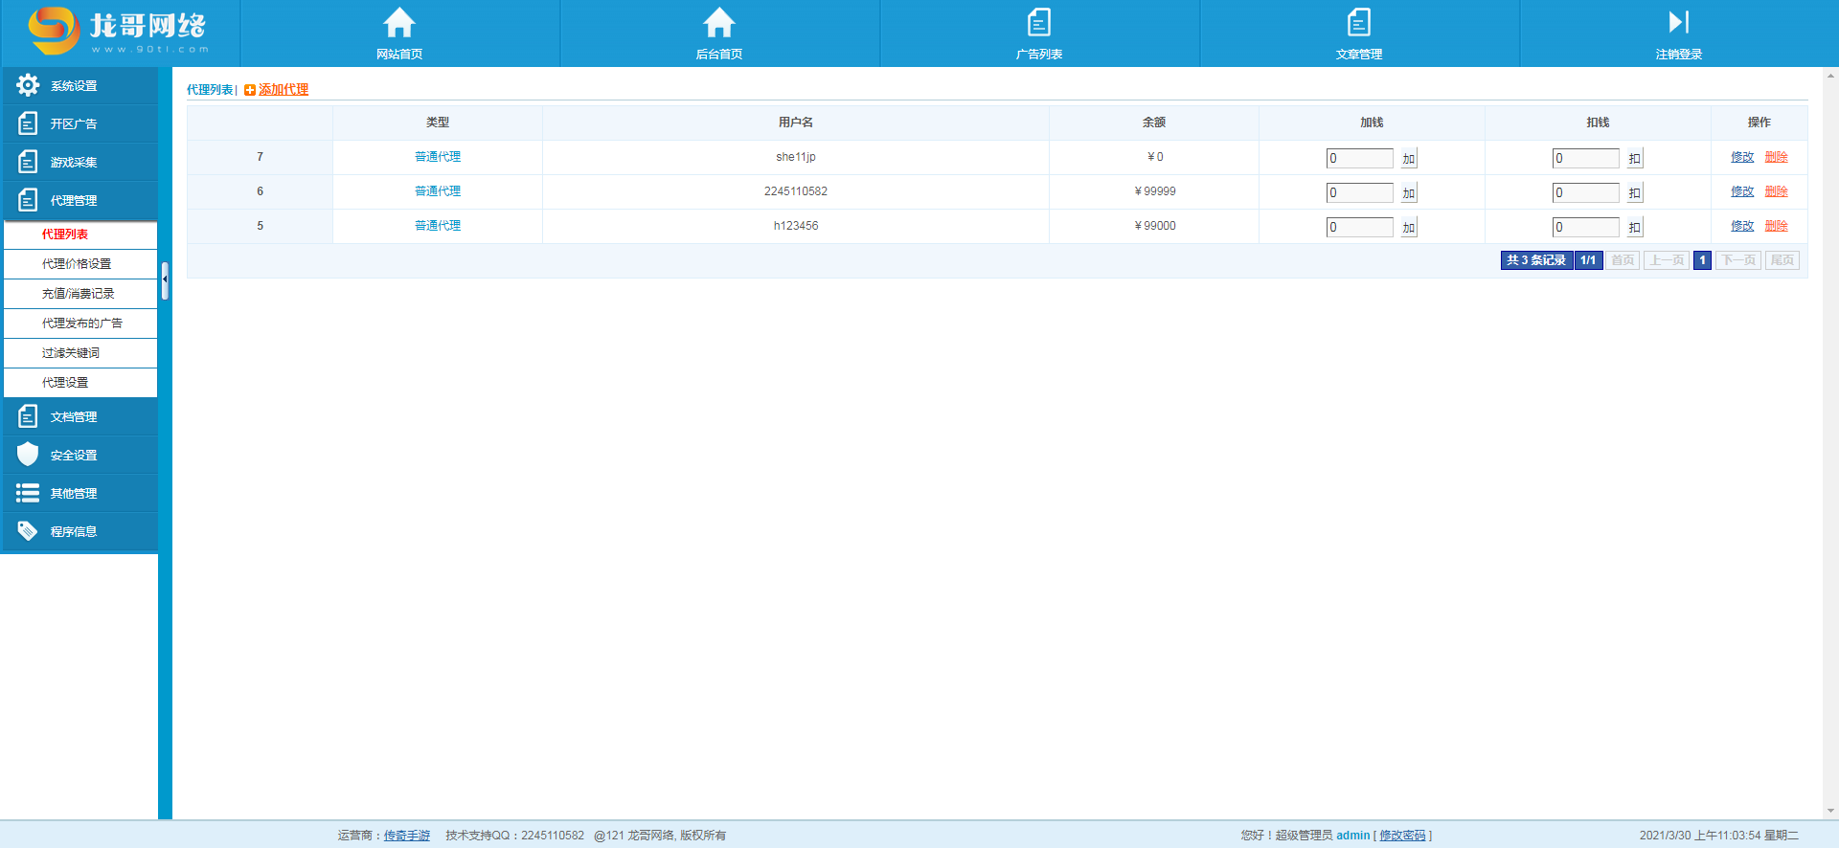Click 加 button for she11jp
1839x848 pixels.
coord(1409,159)
